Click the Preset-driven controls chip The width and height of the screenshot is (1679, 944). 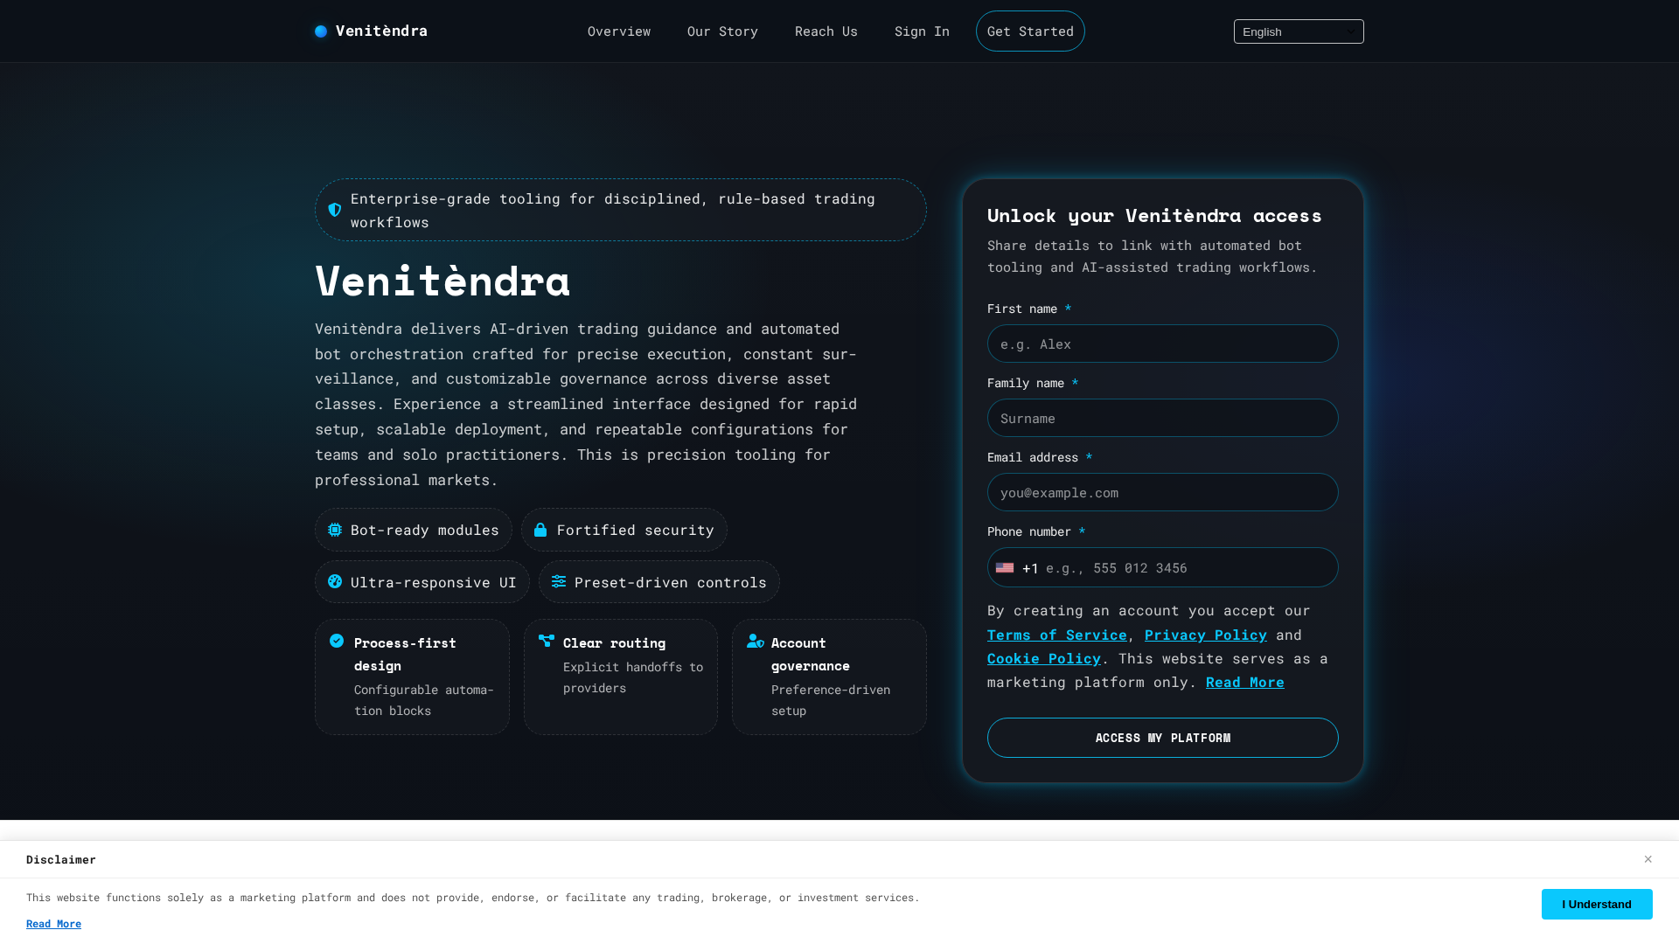[x=658, y=581]
